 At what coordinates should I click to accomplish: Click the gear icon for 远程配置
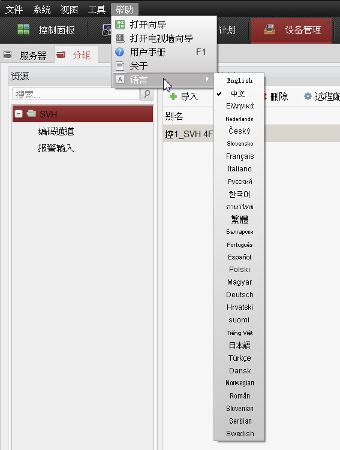coord(308,96)
